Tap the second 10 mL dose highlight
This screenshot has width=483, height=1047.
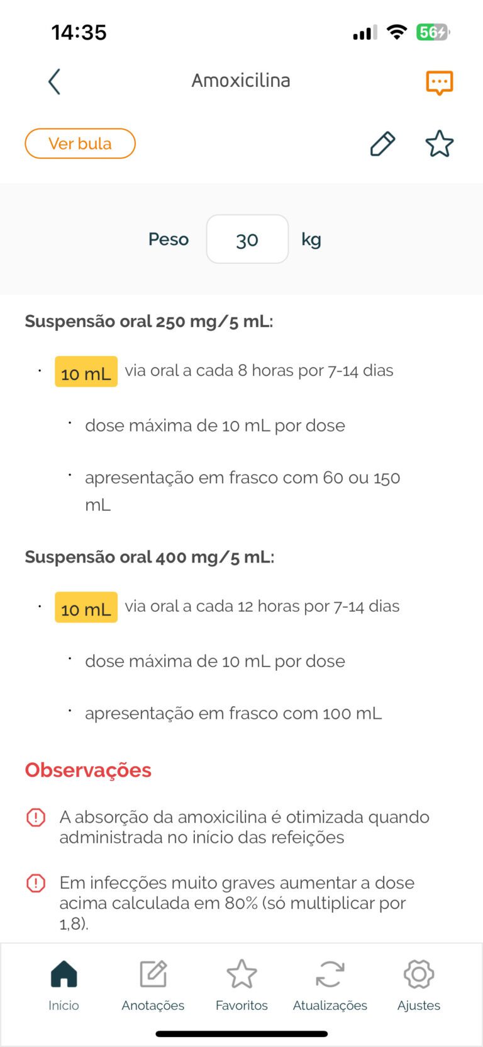click(x=86, y=607)
